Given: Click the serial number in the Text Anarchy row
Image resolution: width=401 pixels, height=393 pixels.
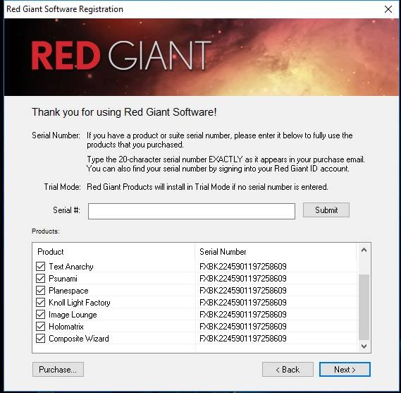Looking at the screenshot, I should [243, 267].
